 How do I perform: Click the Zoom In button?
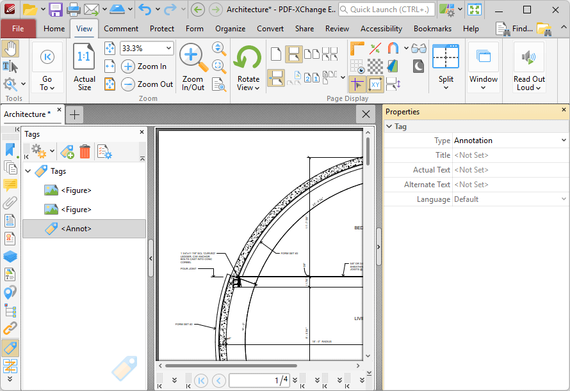click(x=144, y=66)
